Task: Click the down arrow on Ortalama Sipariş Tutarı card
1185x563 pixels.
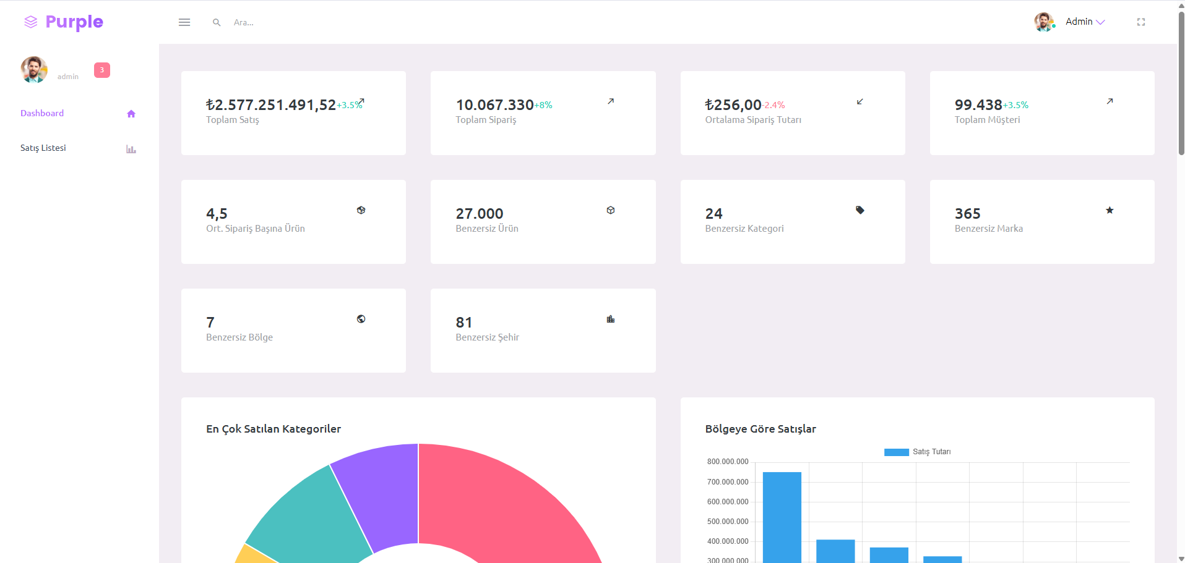Action: (x=860, y=101)
